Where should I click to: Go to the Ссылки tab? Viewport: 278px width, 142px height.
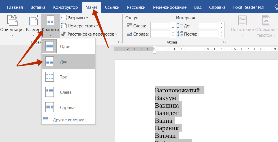[x=112, y=7]
